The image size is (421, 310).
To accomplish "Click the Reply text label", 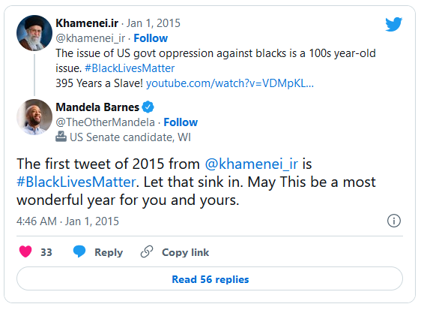I will [109, 252].
